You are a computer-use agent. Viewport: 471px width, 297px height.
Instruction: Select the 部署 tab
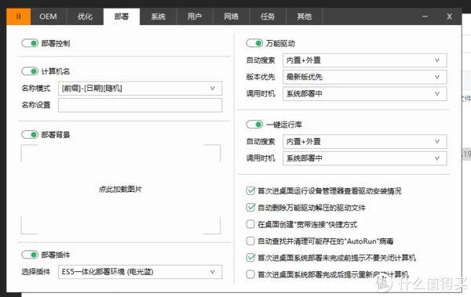(x=122, y=16)
